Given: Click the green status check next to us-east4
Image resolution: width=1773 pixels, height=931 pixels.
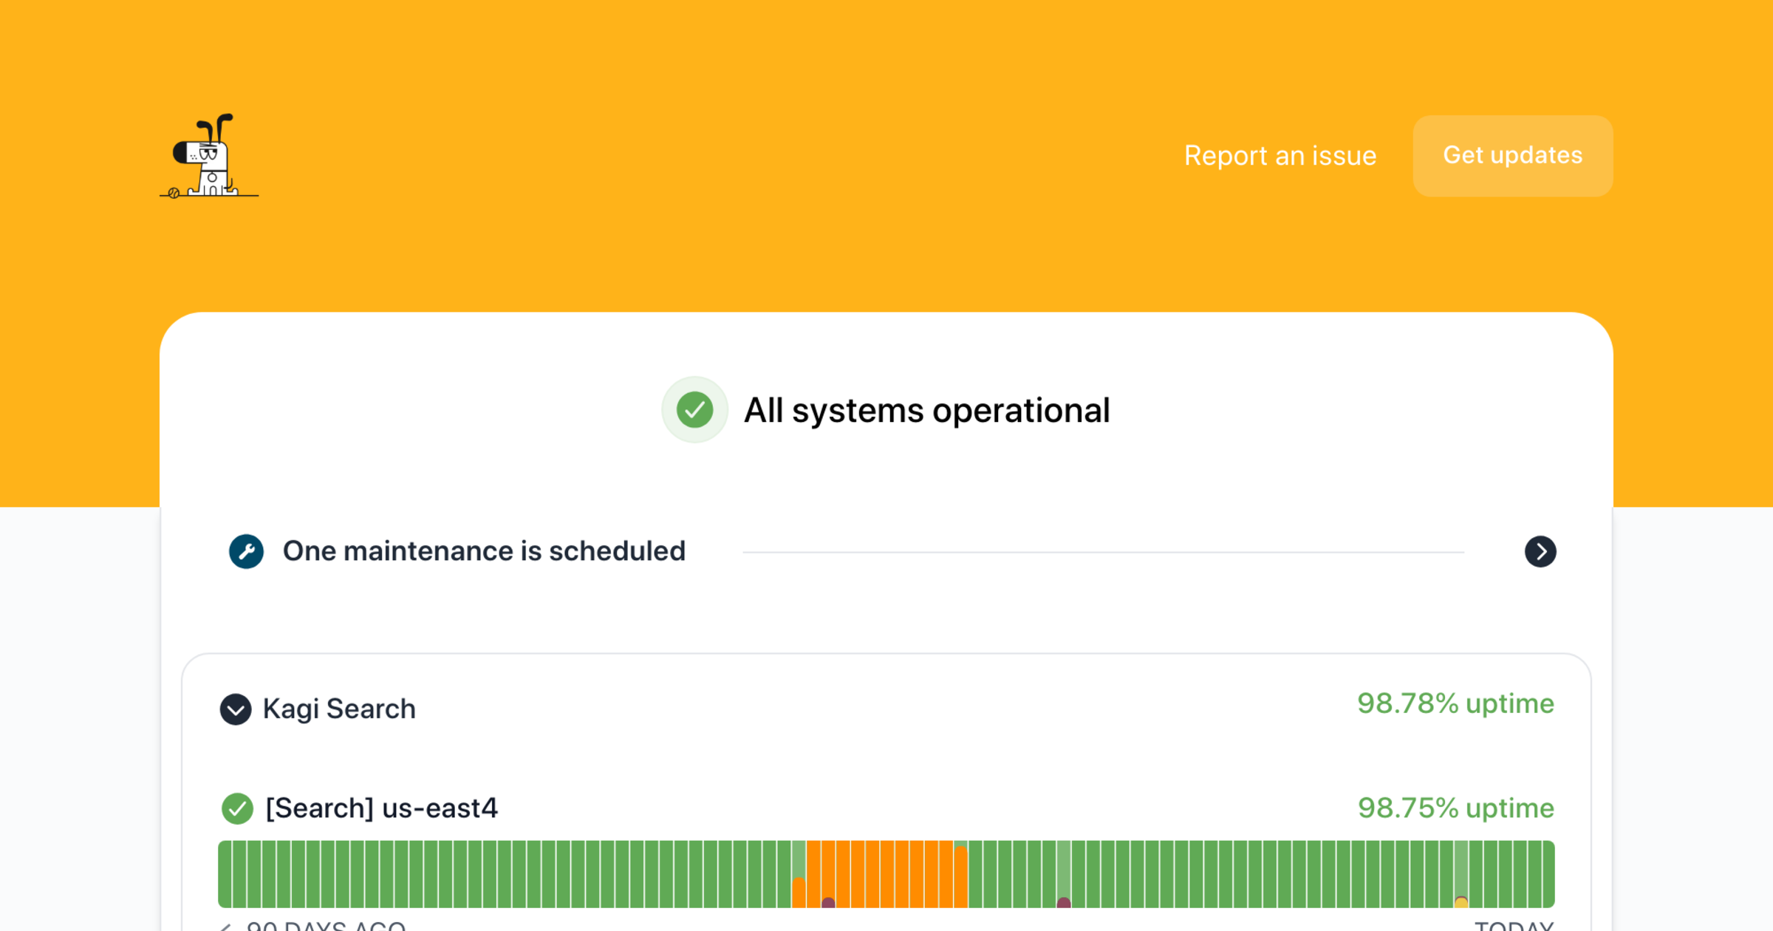Looking at the screenshot, I should tap(237, 808).
